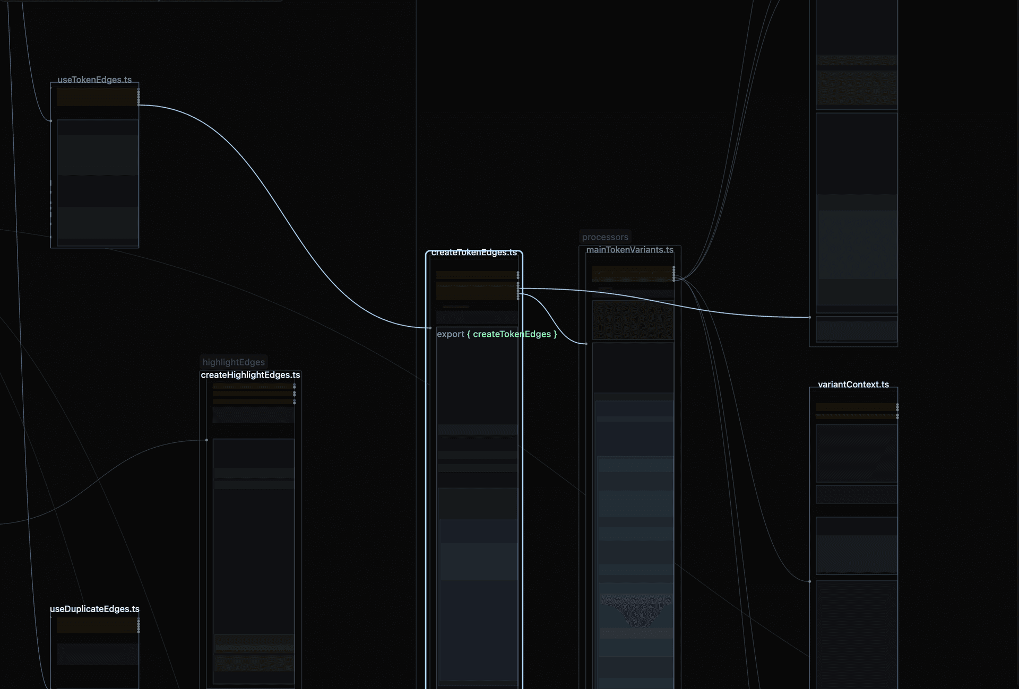1019x689 pixels.
Task: Select the import block in useTokenEdges.ts
Action: tap(97, 98)
